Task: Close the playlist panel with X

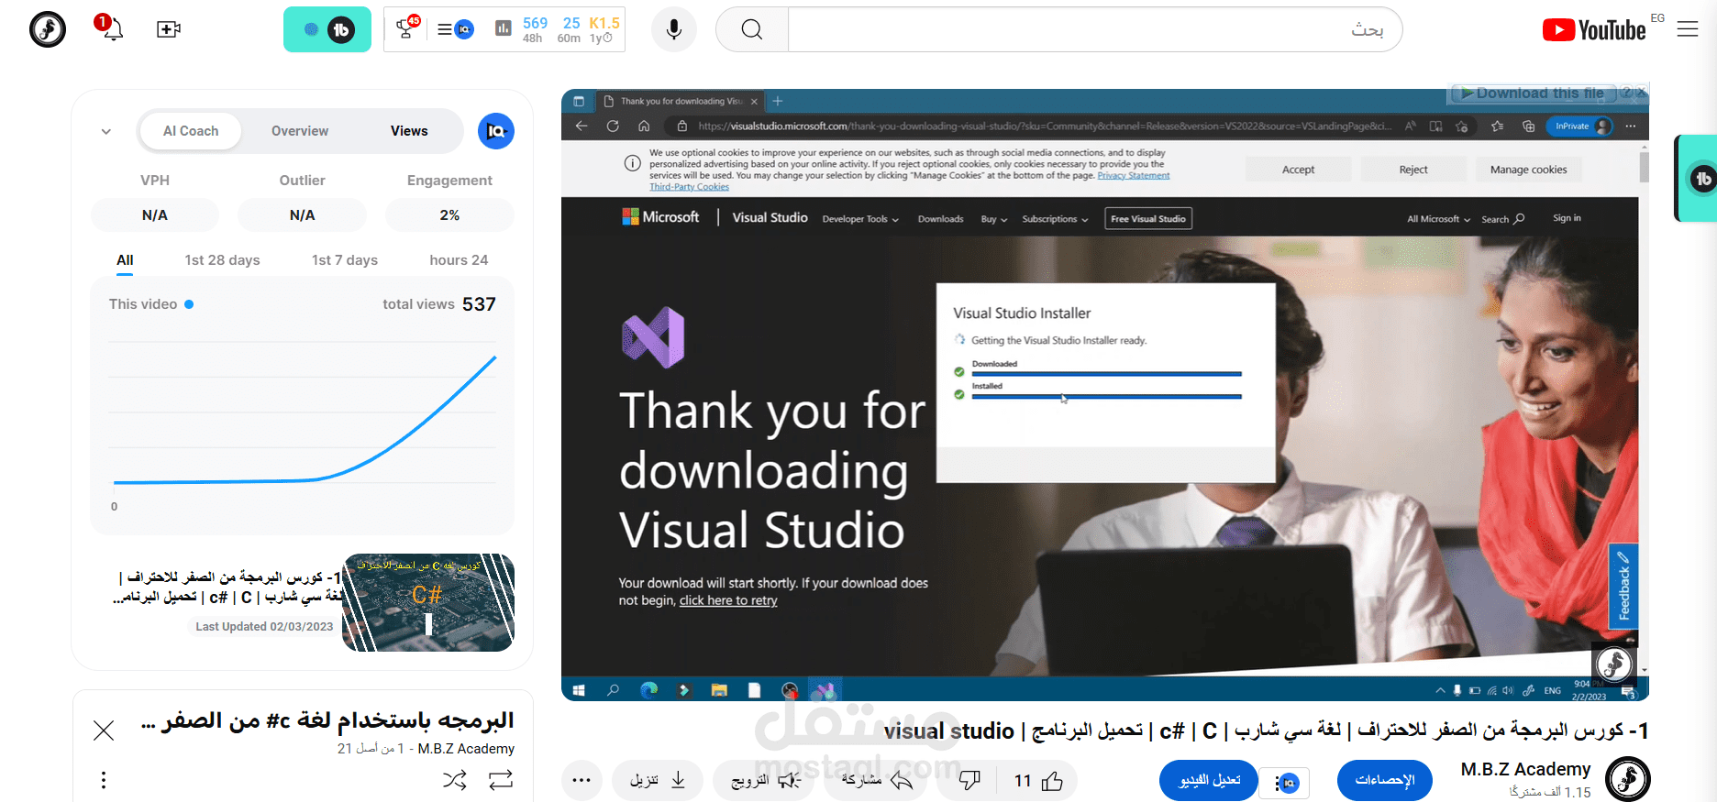Action: click(104, 730)
